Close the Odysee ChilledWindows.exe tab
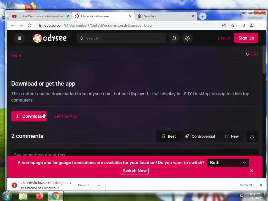268x201 pixels. (x=130, y=16)
